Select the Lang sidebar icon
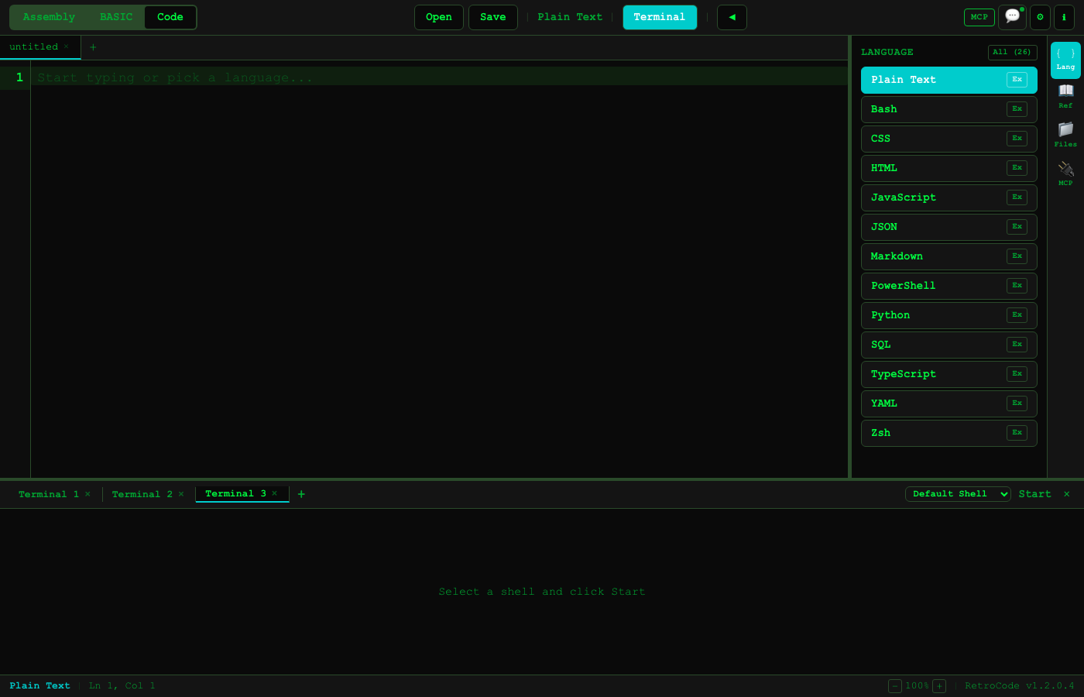1084x697 pixels. point(1065,57)
